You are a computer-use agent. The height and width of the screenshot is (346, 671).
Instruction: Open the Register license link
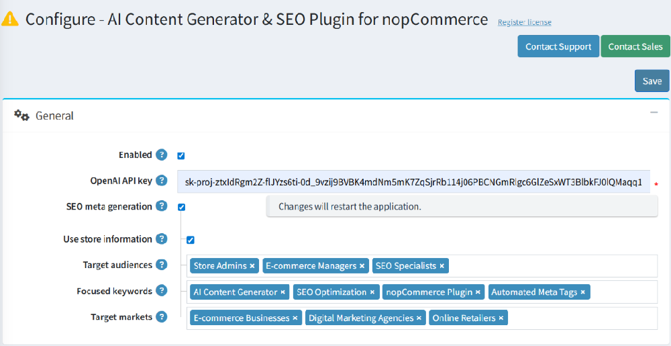[x=524, y=22]
